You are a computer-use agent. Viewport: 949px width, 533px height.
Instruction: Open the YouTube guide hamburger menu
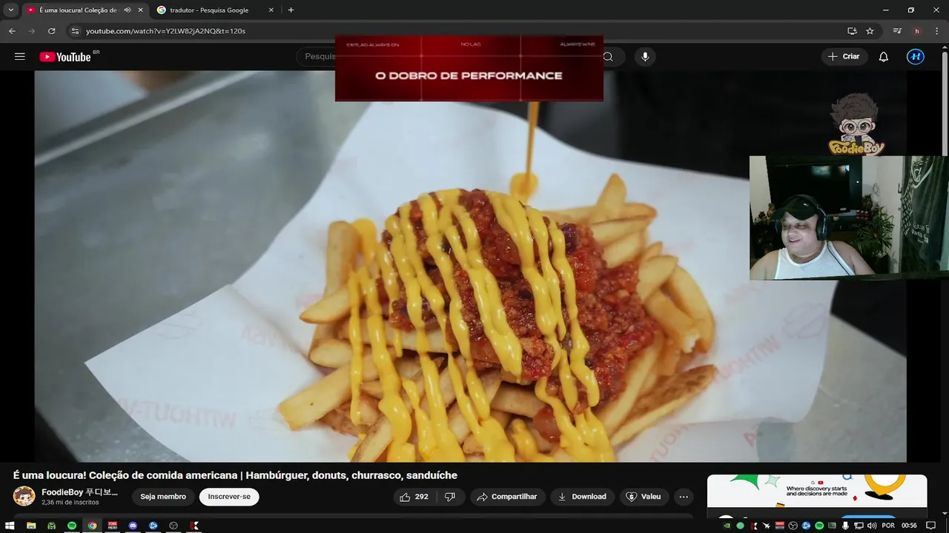pyautogui.click(x=20, y=57)
